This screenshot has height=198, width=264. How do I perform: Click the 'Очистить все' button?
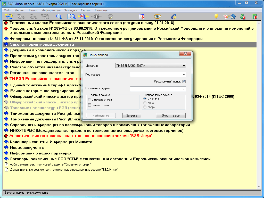(170, 115)
